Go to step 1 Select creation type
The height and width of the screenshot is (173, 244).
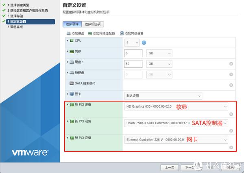[18, 5]
